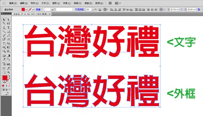The height and width of the screenshot is (116, 203).
Task: Swap fill and stroke colors
Action: point(9,76)
